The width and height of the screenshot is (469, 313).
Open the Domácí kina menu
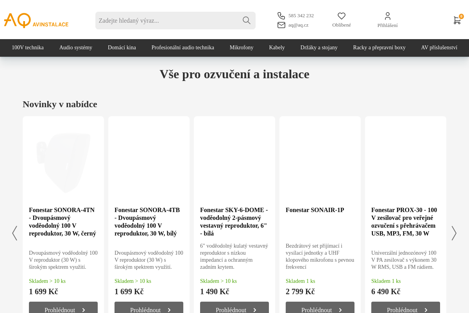click(x=122, y=48)
